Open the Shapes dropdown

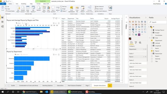[x=64, y=11]
